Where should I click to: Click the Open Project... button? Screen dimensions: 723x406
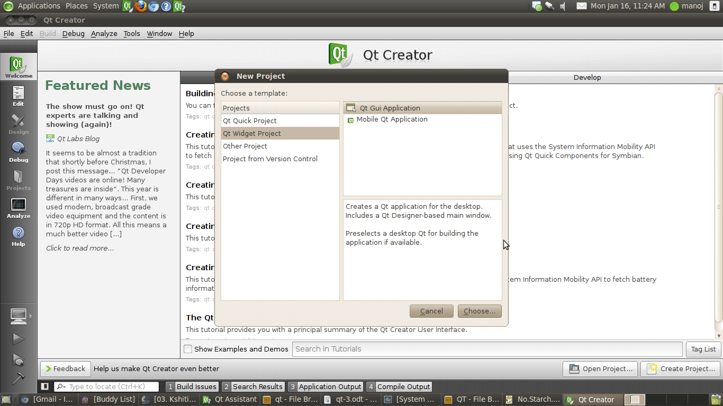[x=600, y=368]
